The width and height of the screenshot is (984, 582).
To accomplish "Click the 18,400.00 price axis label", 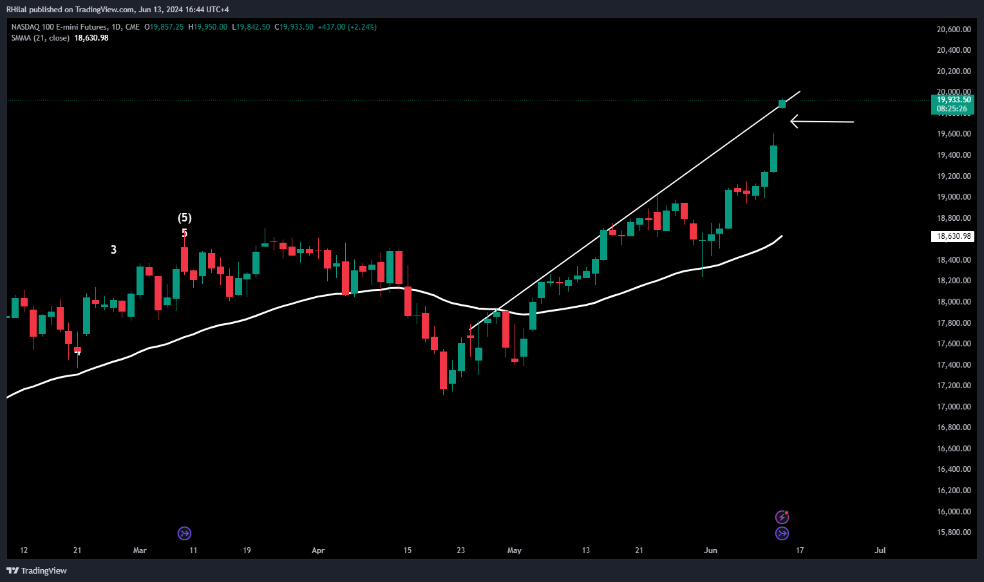I will point(954,260).
